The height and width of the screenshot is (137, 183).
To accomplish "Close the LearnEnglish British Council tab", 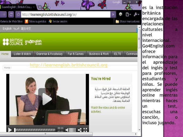I will click(34, 7).
